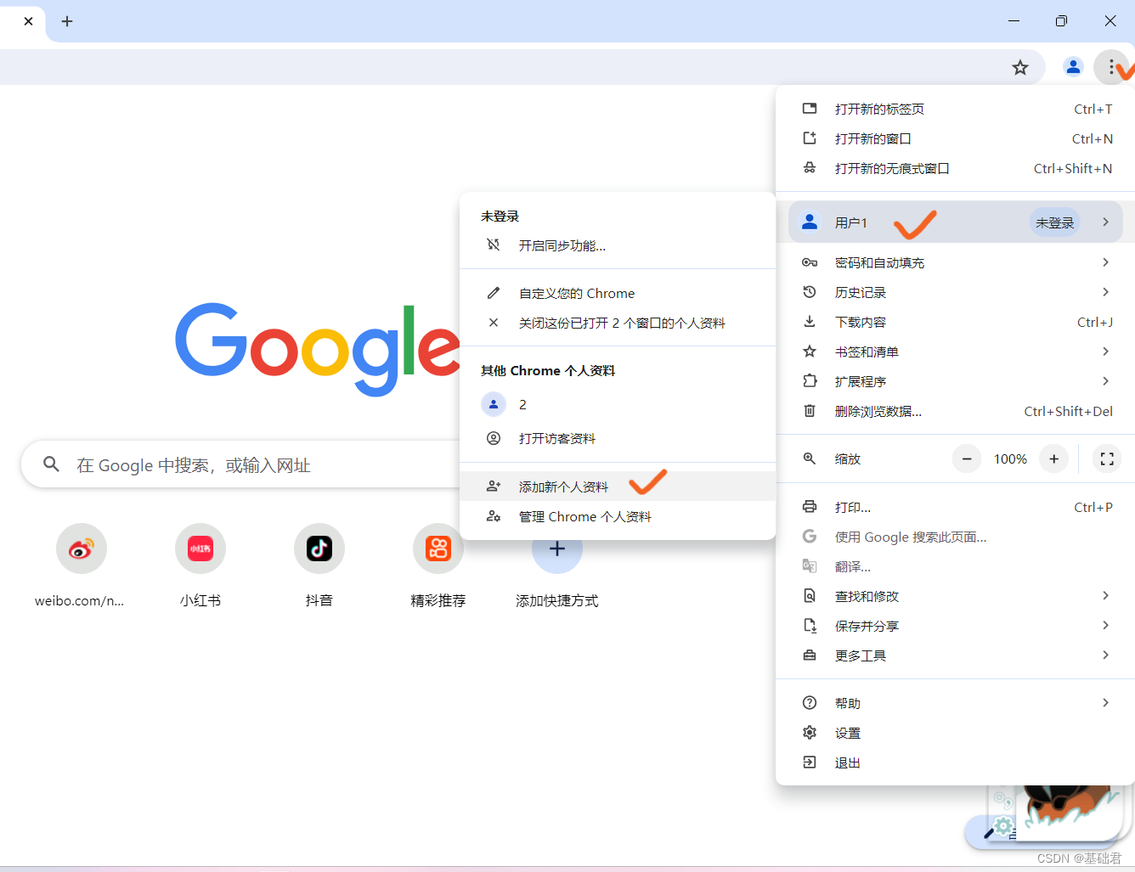
Task: Click the 退出 exit icon
Action: pyautogui.click(x=810, y=762)
